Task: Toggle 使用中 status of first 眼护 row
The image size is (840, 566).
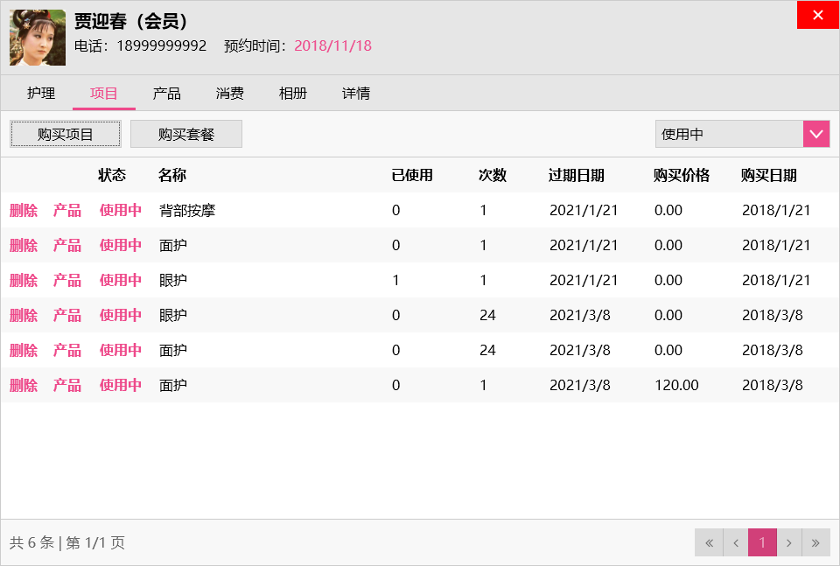Action: point(121,280)
